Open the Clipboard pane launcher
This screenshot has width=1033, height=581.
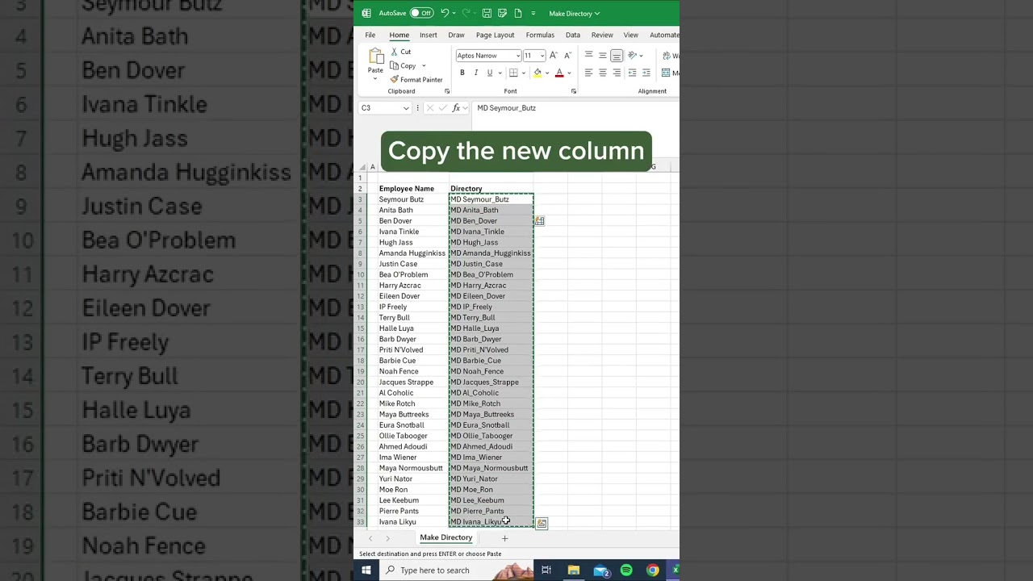point(447,91)
